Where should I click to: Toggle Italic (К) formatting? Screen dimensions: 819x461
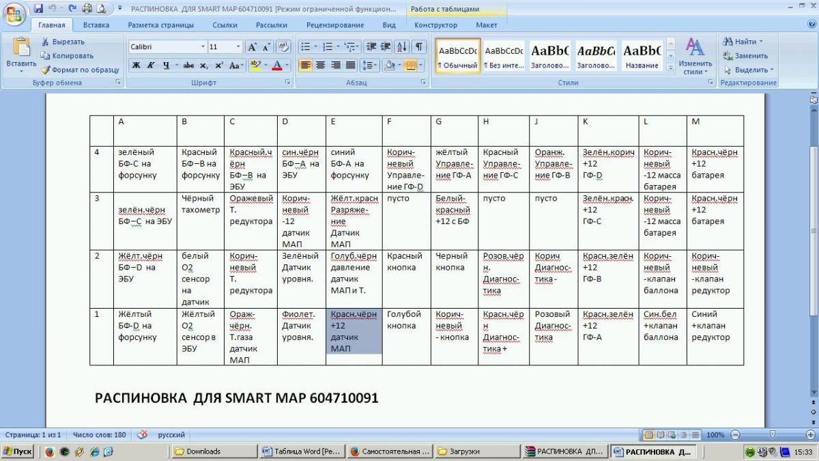pyautogui.click(x=149, y=66)
